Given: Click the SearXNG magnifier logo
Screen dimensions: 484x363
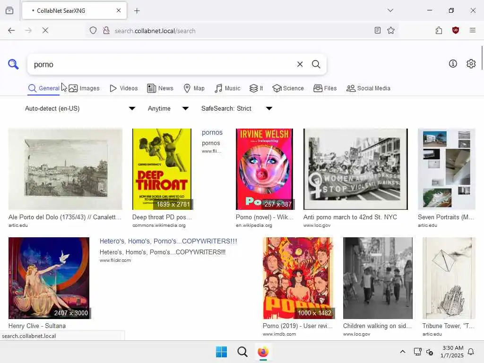Looking at the screenshot, I should 13,64.
